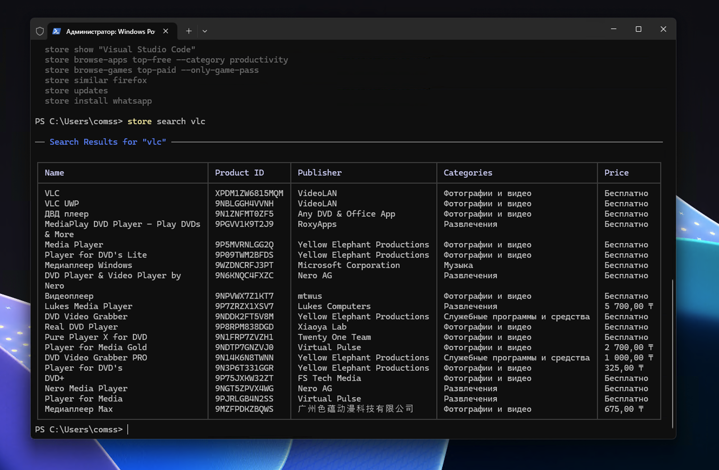Click the bottom PS C:\Users\comss> prompt line
719x470 pixels.
(79, 429)
